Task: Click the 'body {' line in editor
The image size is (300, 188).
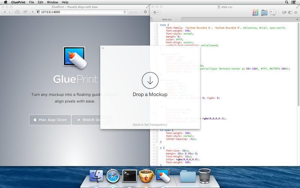Action: click(x=164, y=25)
